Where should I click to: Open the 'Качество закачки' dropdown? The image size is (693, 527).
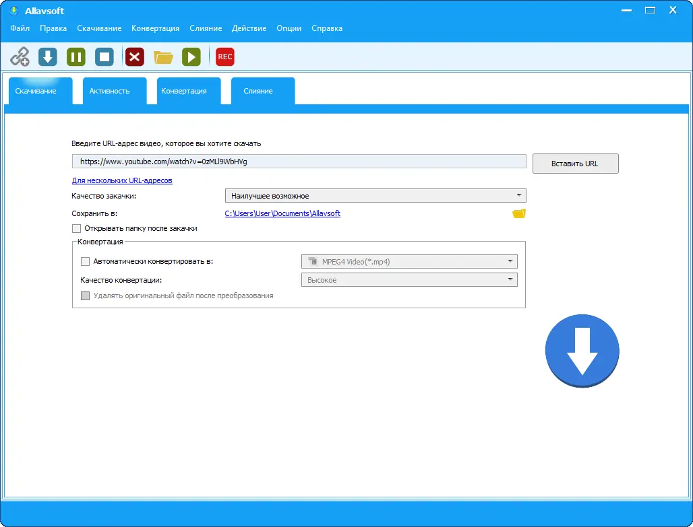518,195
